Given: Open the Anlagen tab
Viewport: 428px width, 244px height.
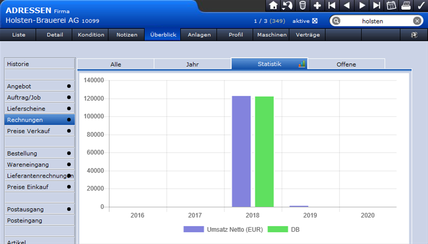Looking at the screenshot, I should click(199, 35).
